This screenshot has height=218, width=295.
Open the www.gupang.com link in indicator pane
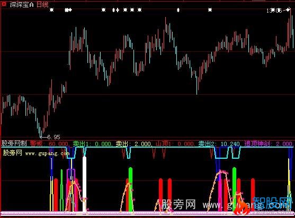[48, 153]
